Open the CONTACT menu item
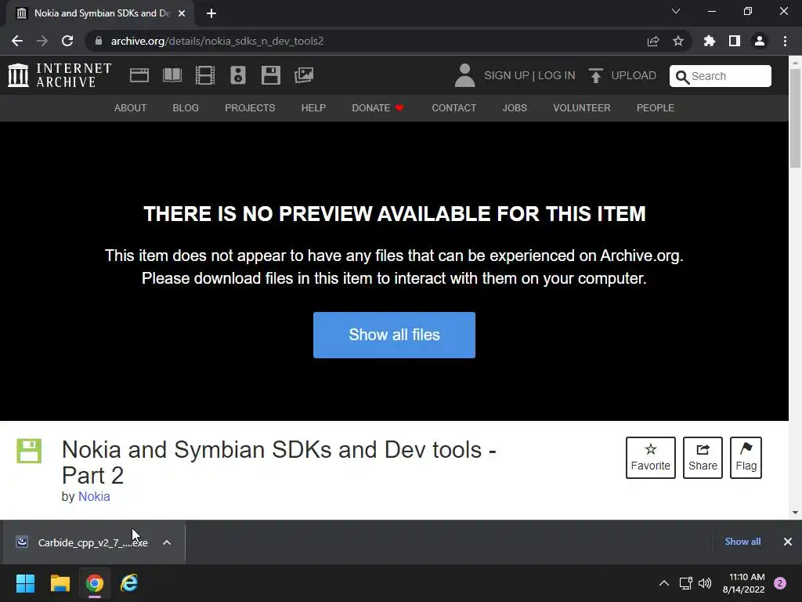Viewport: 802px width, 602px height. click(x=454, y=108)
